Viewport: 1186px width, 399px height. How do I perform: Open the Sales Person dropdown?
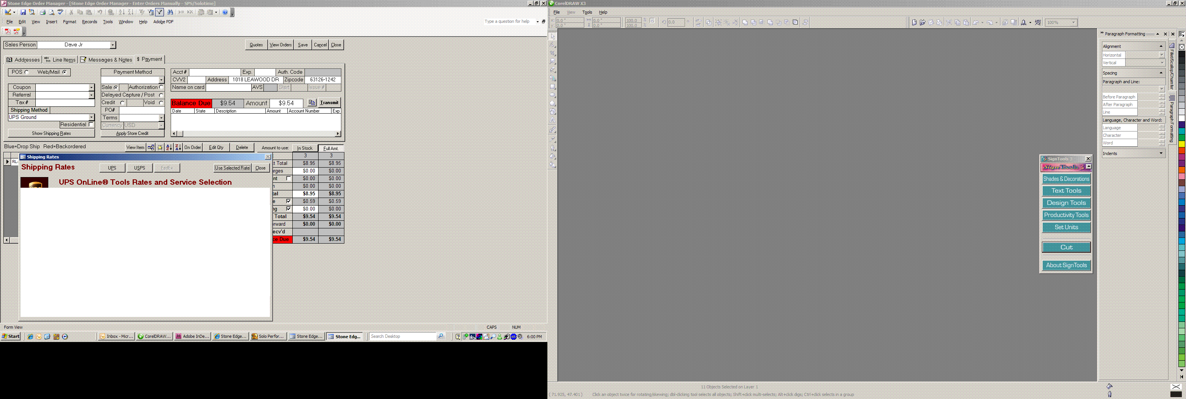113,45
